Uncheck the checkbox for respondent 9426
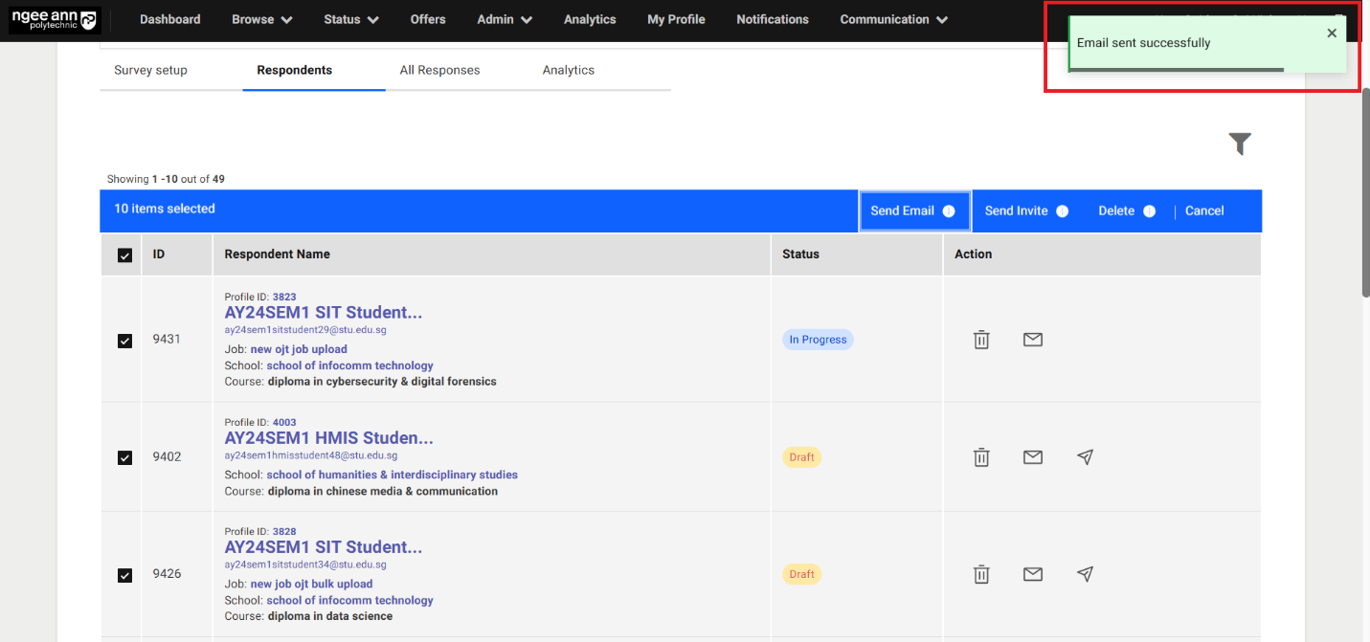Screen dimensions: 1370x642 [x=124, y=574]
